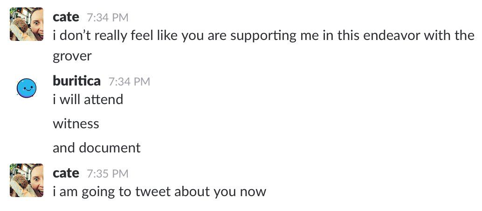Image resolution: width=482 pixels, height=211 pixels.
Task: Select the word "grover" on the second line
Action: 72,57
